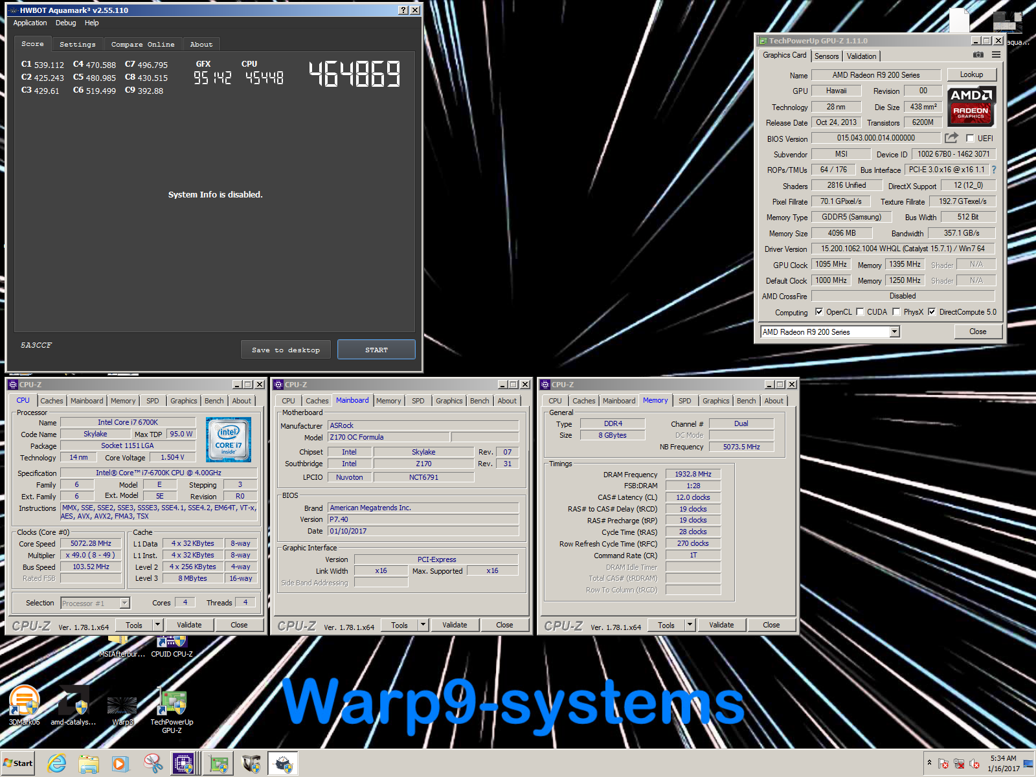Open the Bench tab in the Mainboard CPU-Z window
1036x777 pixels.
pos(479,401)
